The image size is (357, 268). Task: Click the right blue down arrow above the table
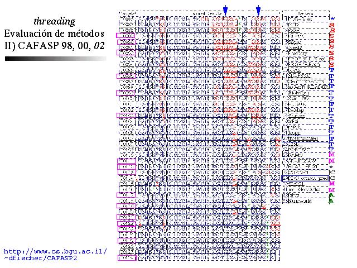pyautogui.click(x=258, y=10)
